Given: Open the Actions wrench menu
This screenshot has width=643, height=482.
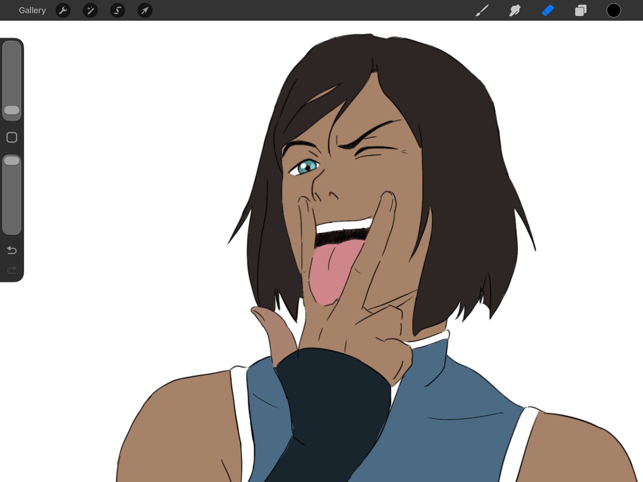Looking at the screenshot, I should pos(63,10).
